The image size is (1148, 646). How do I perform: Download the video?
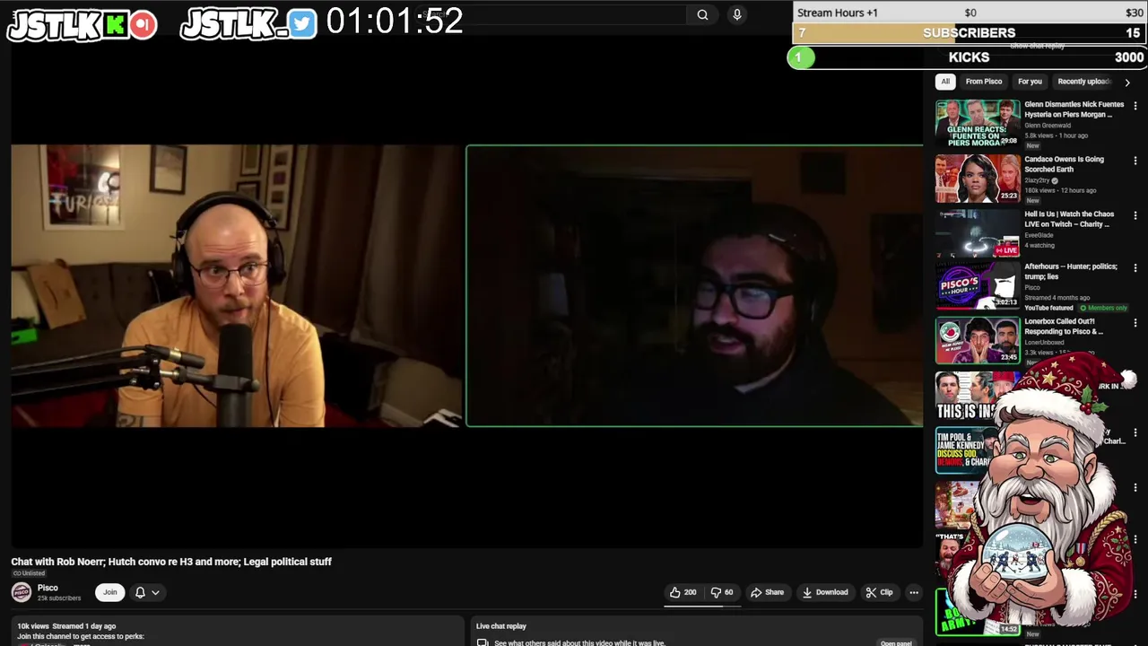point(825,592)
